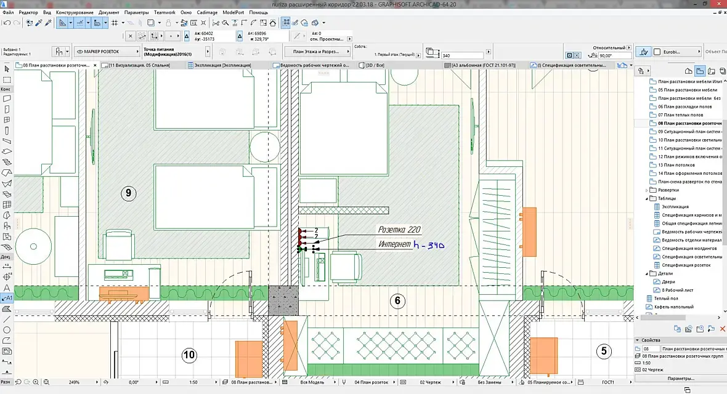Activate the Marquee tool in toolbox
Screen dimensions: 727x394
click(x=7, y=79)
